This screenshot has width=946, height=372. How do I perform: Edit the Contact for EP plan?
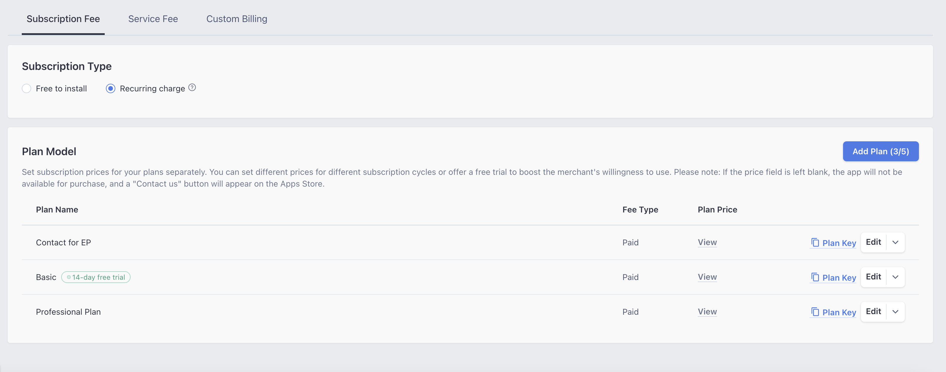click(x=873, y=242)
